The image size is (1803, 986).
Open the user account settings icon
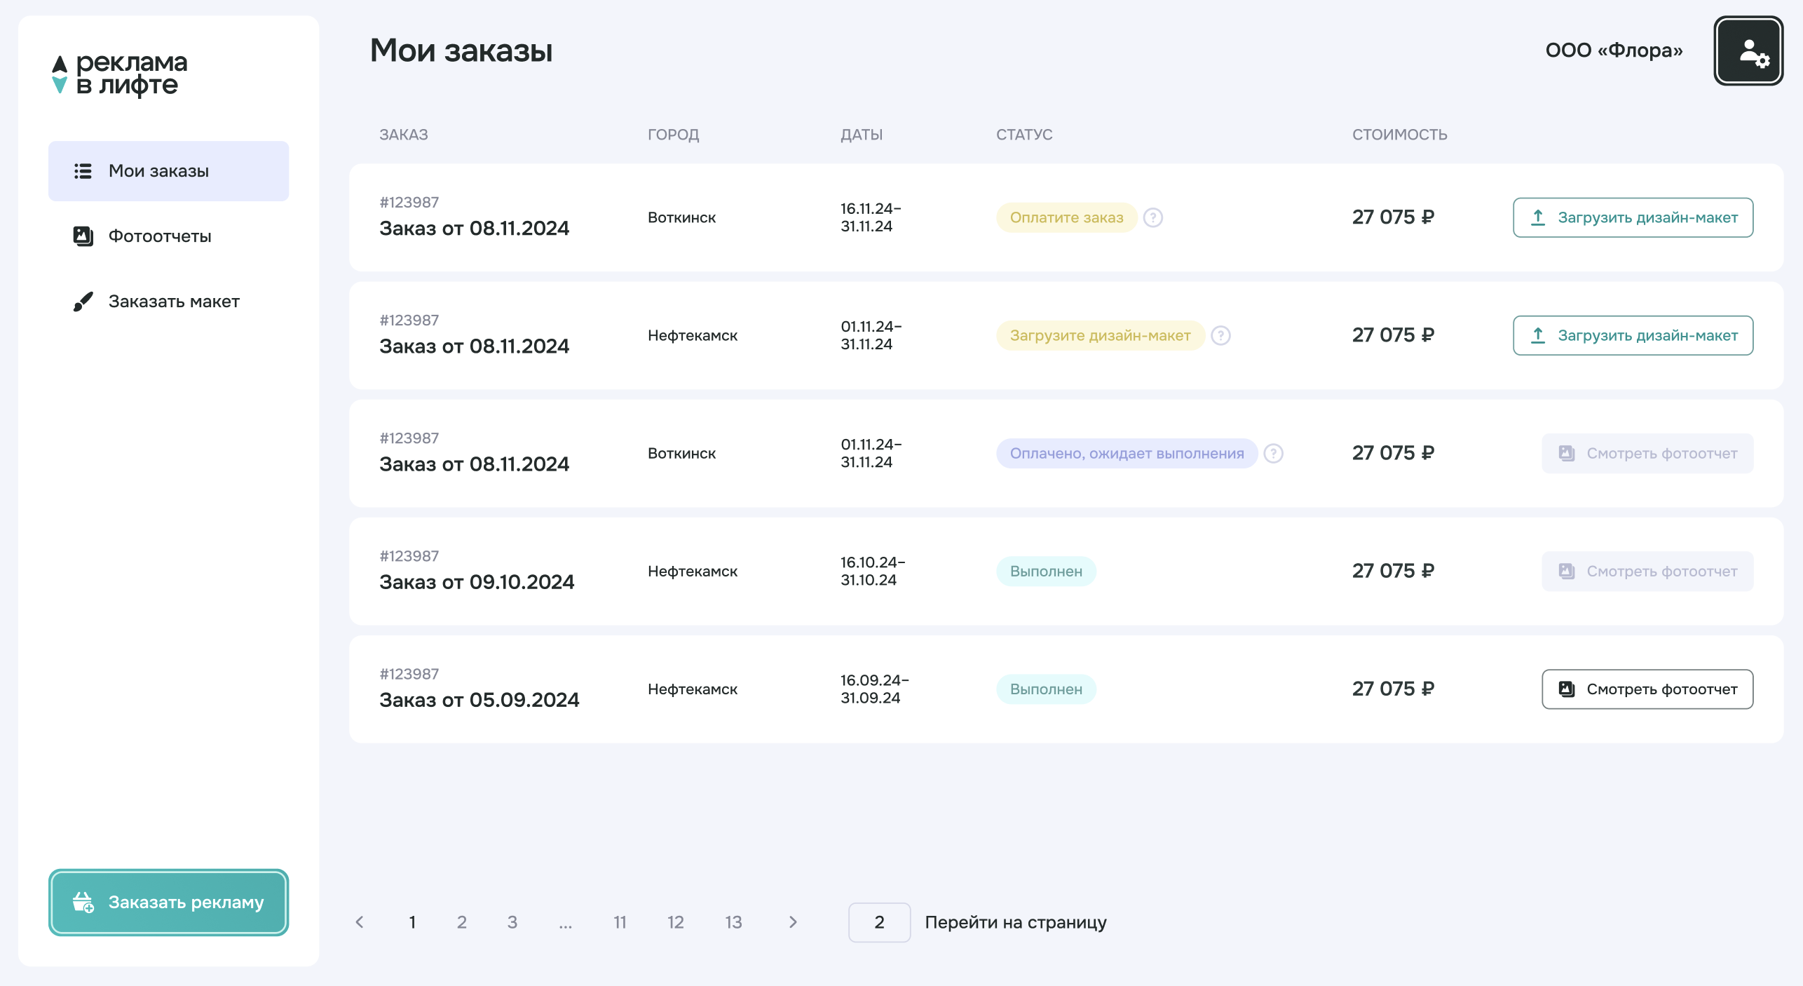(x=1748, y=51)
